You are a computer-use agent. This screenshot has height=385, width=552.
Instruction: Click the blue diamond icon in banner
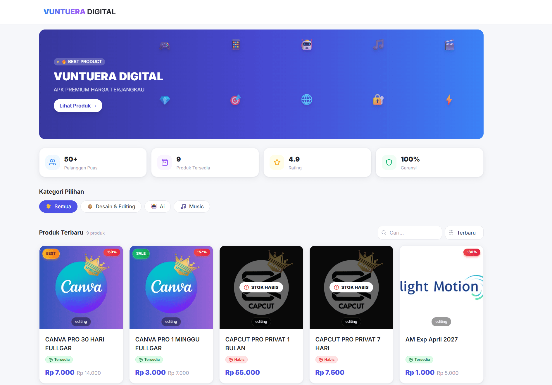[x=165, y=100]
